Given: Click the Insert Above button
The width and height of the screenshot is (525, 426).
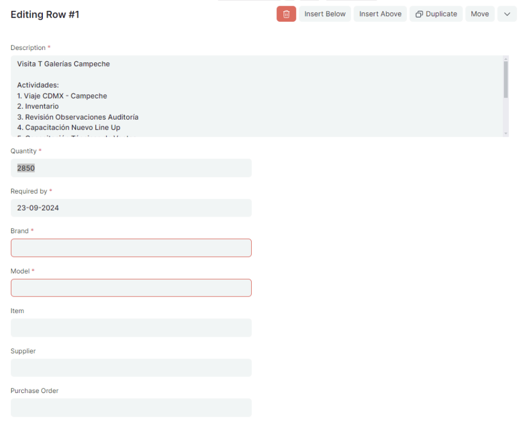Looking at the screenshot, I should 380,14.
